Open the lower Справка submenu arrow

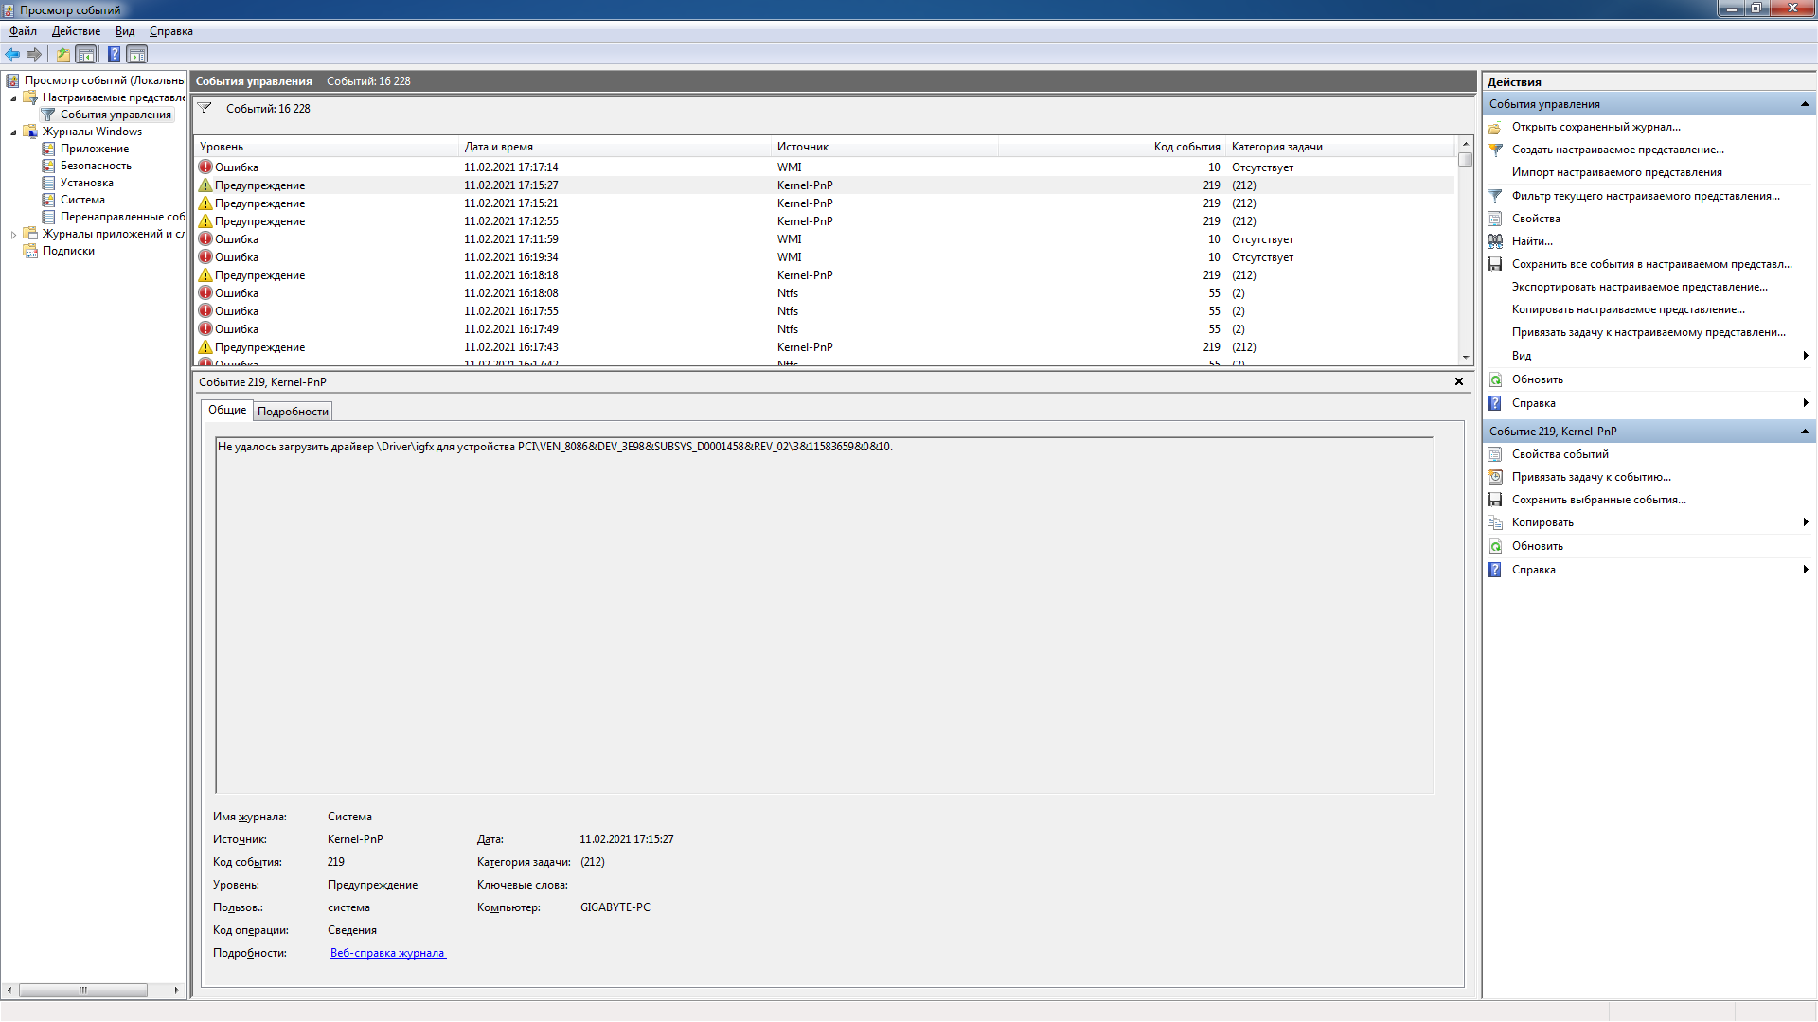pyautogui.click(x=1806, y=570)
